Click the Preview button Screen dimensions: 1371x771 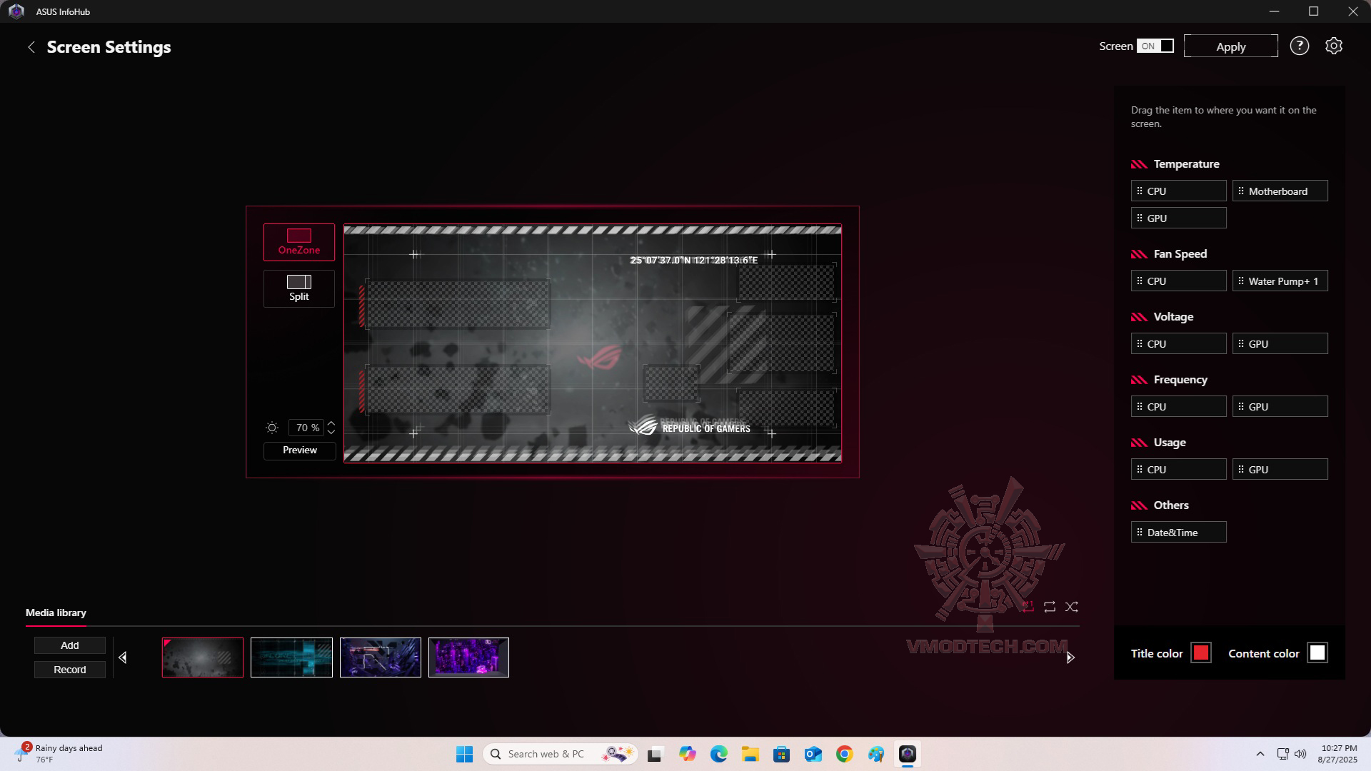pos(299,450)
